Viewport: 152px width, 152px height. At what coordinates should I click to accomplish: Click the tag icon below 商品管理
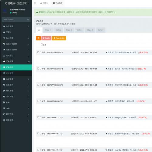coord(4,44)
